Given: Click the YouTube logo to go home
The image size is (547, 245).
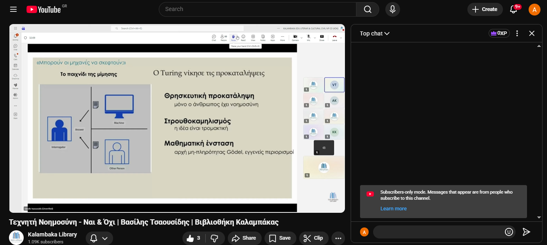Looking at the screenshot, I should (44, 9).
